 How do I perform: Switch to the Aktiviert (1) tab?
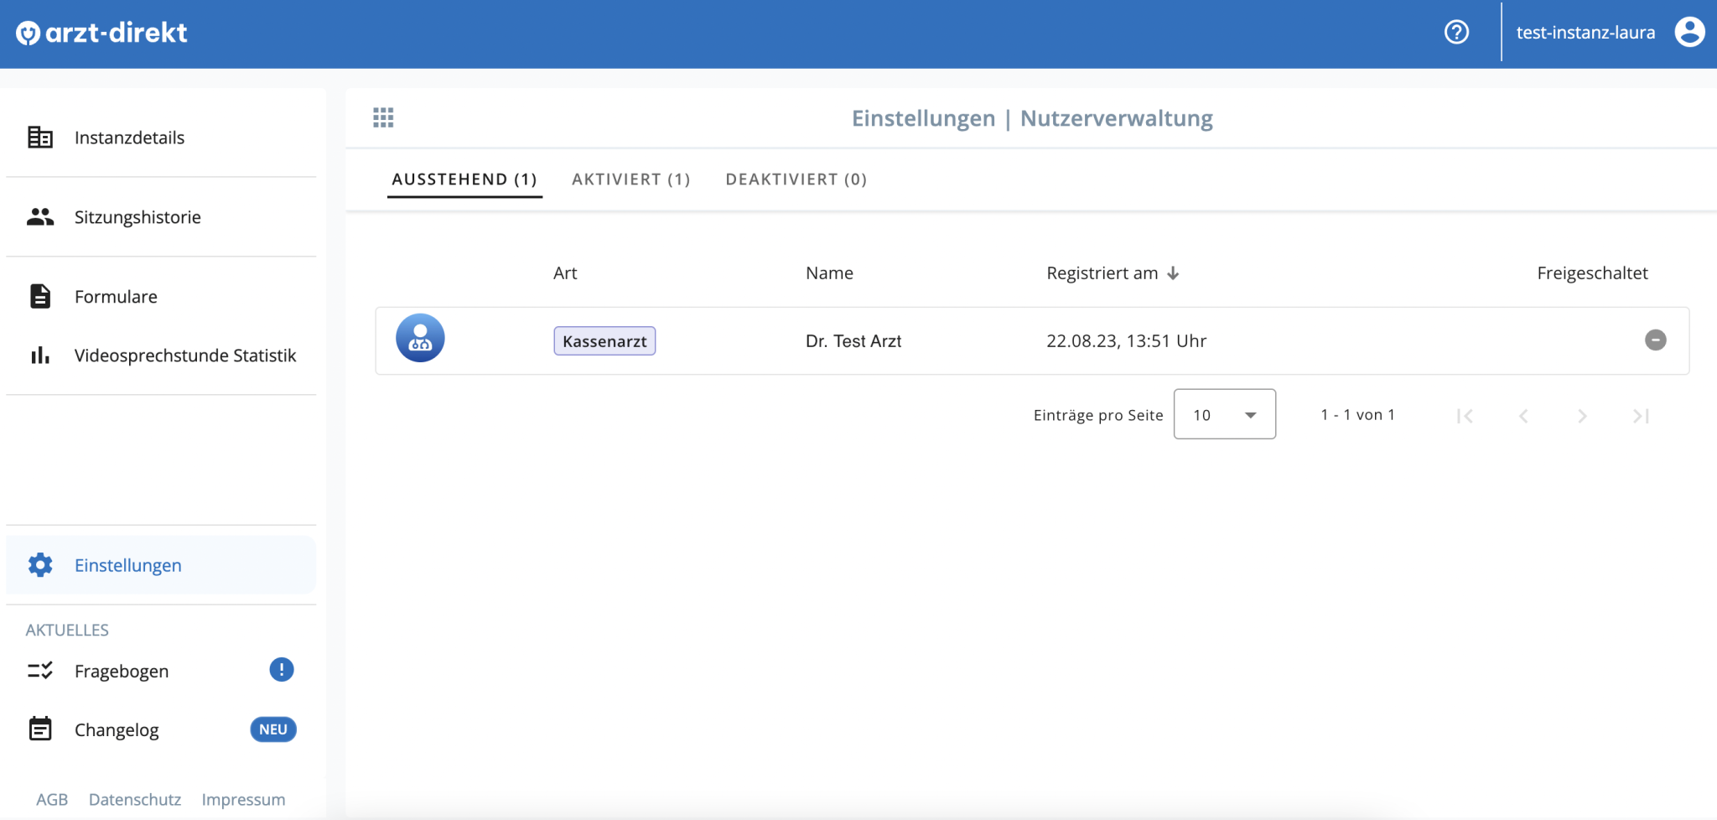click(630, 179)
